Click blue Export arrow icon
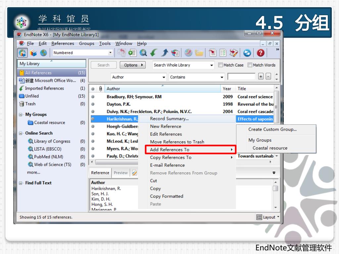 [x=165, y=53]
